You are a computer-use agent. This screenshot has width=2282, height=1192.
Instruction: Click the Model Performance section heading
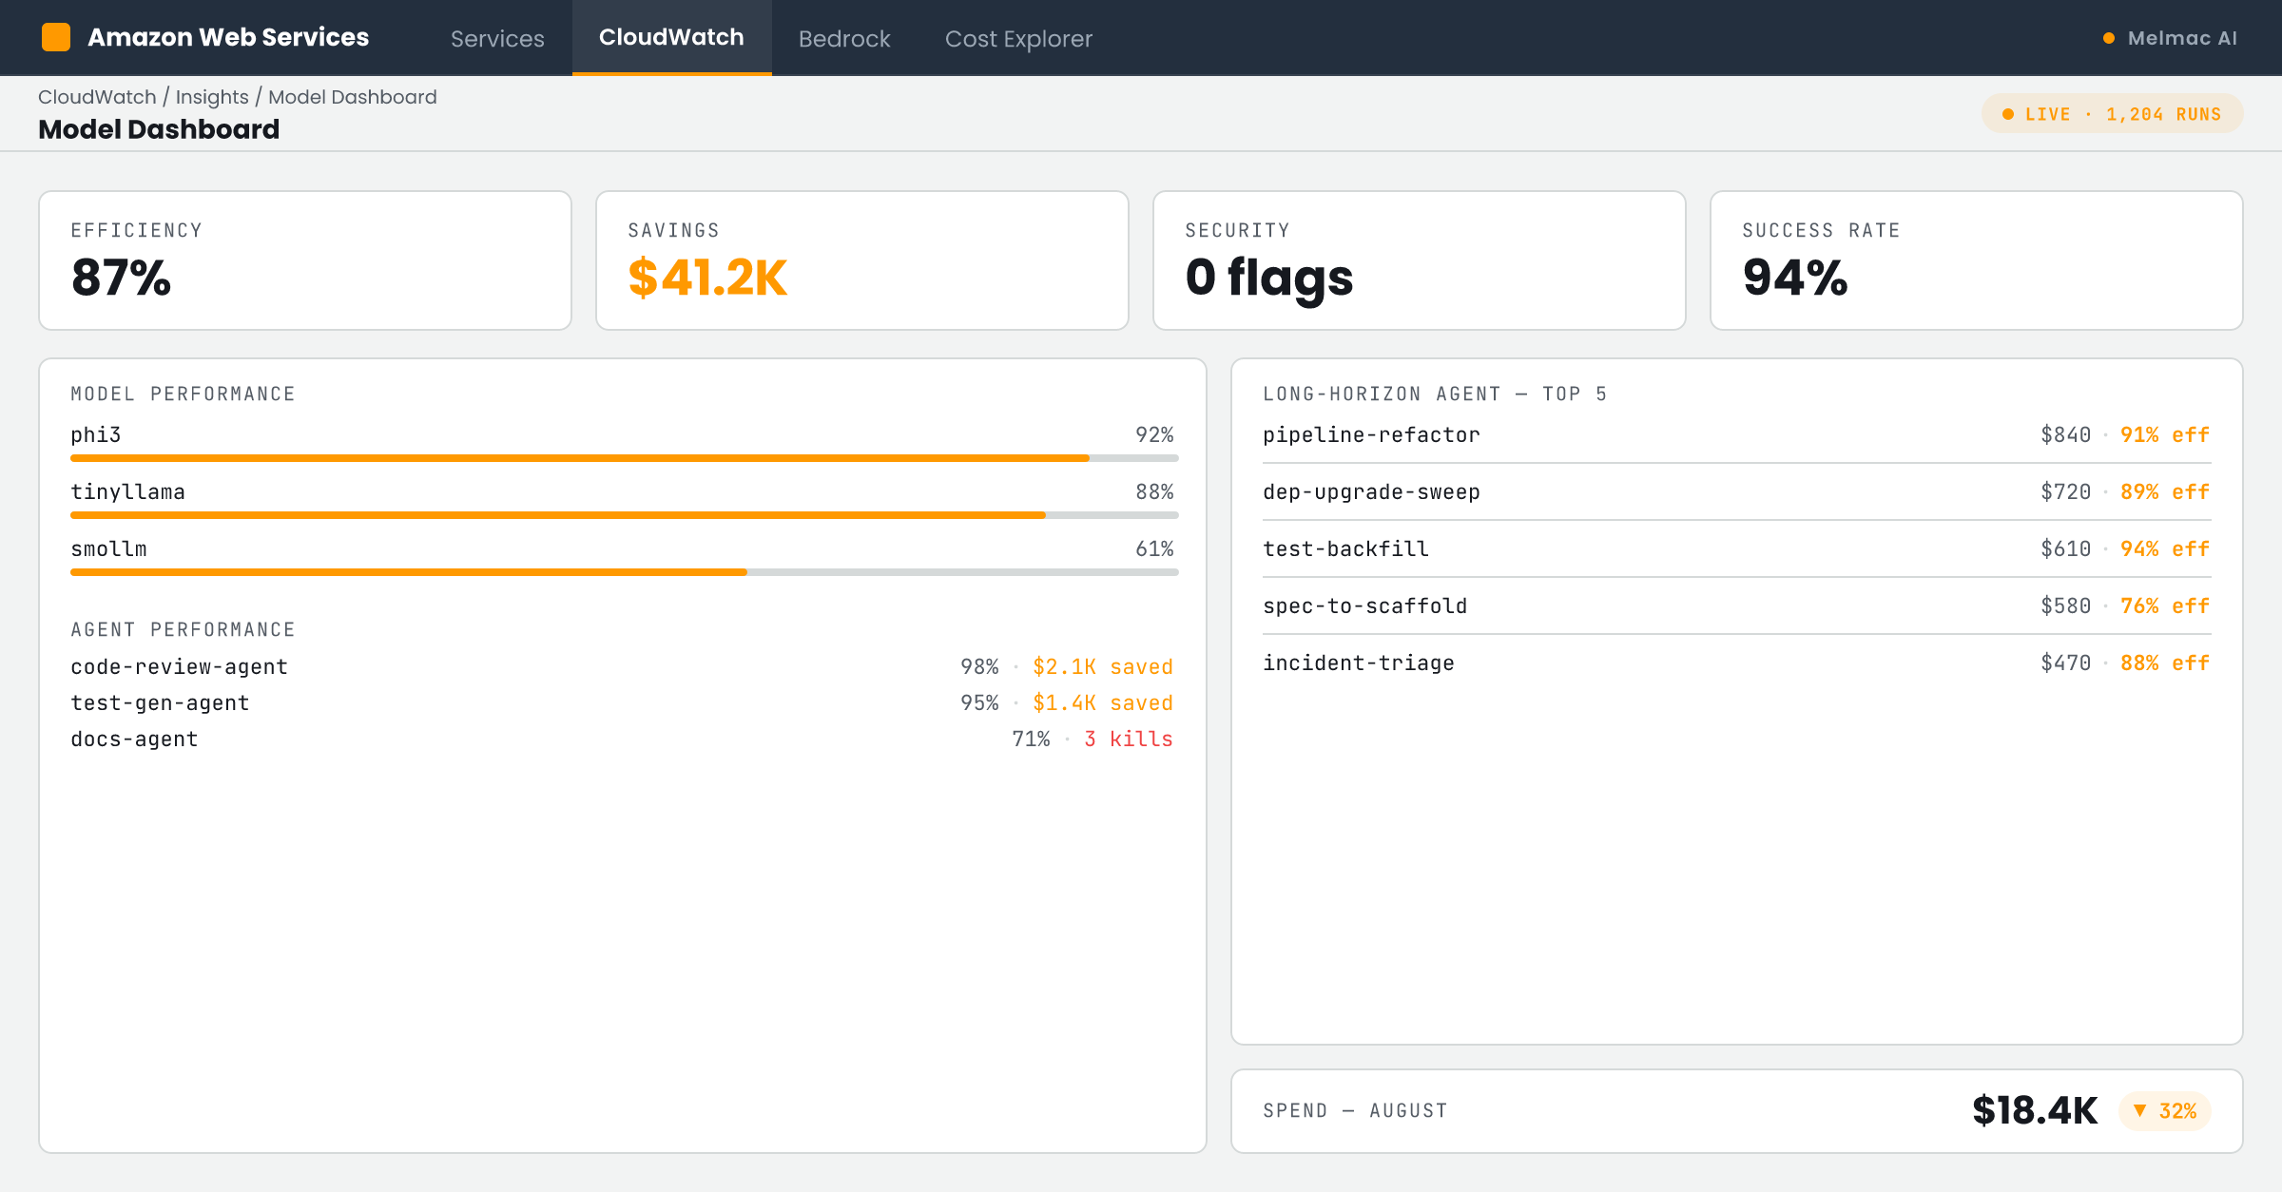(x=183, y=394)
